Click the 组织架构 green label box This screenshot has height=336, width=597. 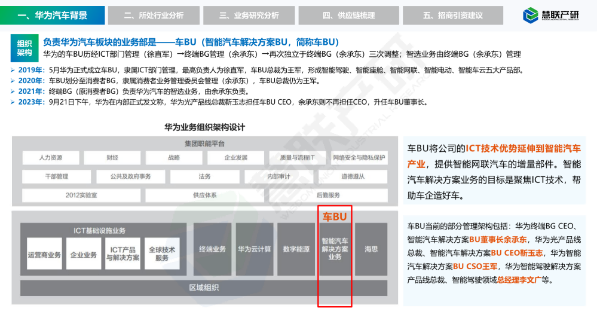click(25, 48)
